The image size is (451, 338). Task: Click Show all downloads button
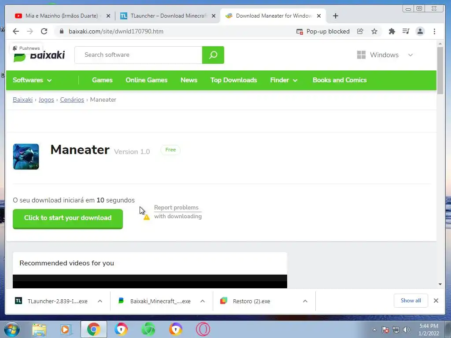tap(411, 301)
